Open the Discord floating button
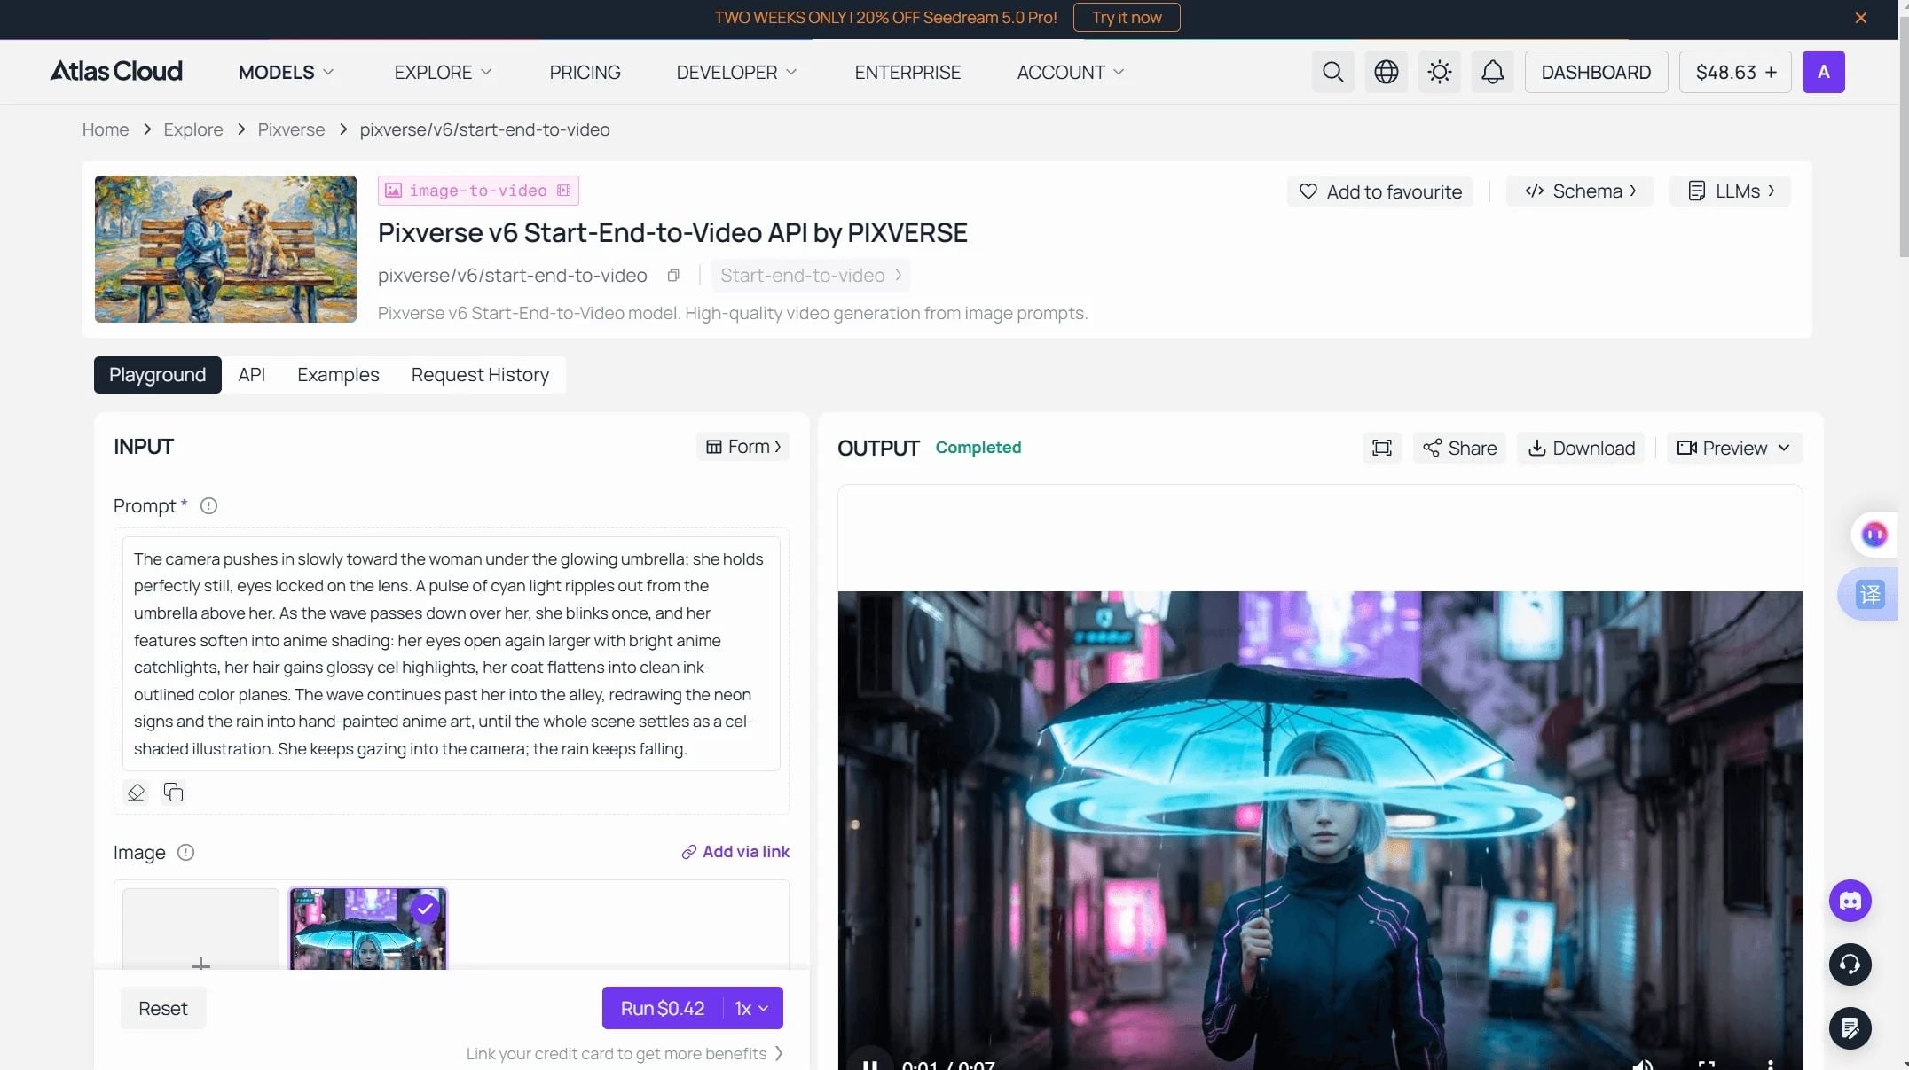 (x=1850, y=902)
